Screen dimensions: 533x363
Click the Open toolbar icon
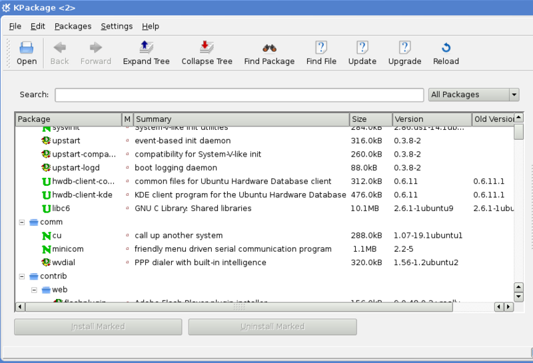coord(27,48)
